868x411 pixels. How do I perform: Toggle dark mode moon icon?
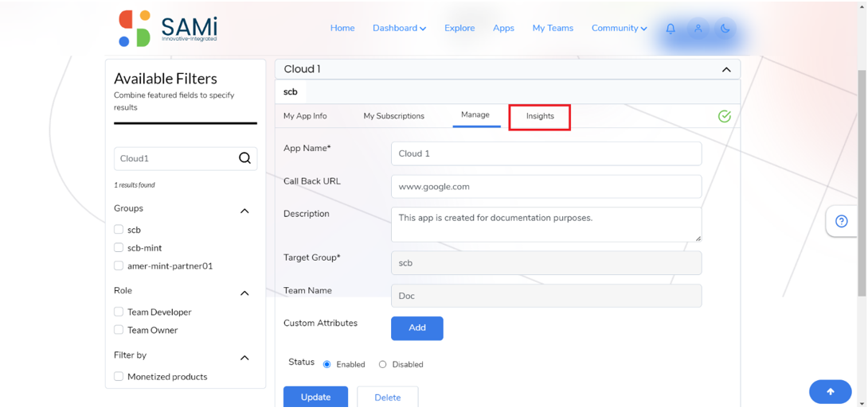tap(725, 28)
